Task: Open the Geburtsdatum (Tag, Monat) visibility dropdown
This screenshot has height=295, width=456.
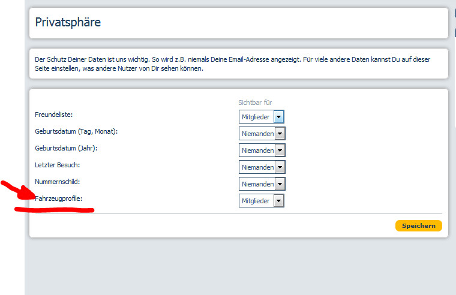Action: pos(262,134)
